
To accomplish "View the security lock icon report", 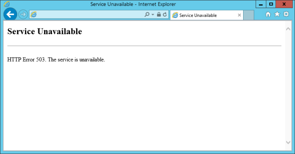I will point(159,14).
